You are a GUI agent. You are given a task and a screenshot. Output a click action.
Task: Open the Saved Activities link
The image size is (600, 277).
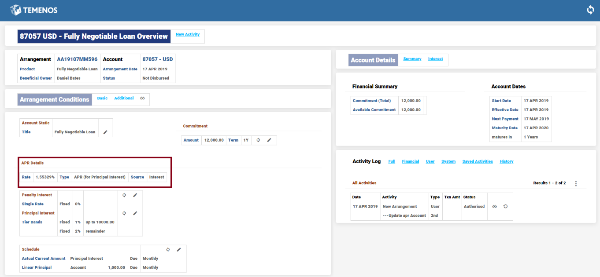[x=478, y=161]
